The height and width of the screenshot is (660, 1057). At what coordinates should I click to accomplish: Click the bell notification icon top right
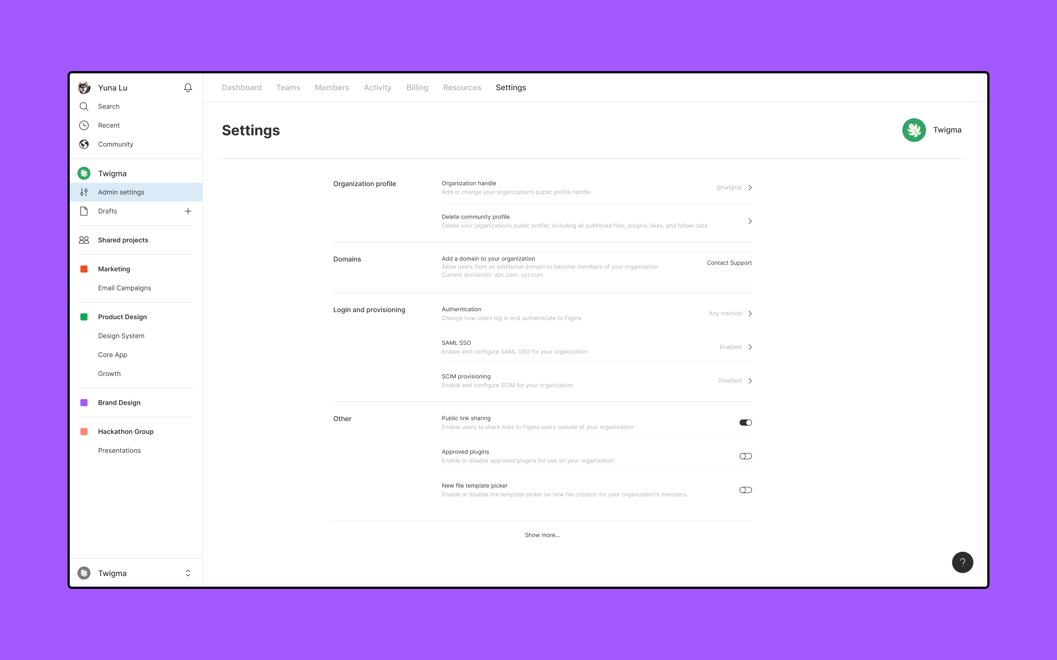[189, 87]
